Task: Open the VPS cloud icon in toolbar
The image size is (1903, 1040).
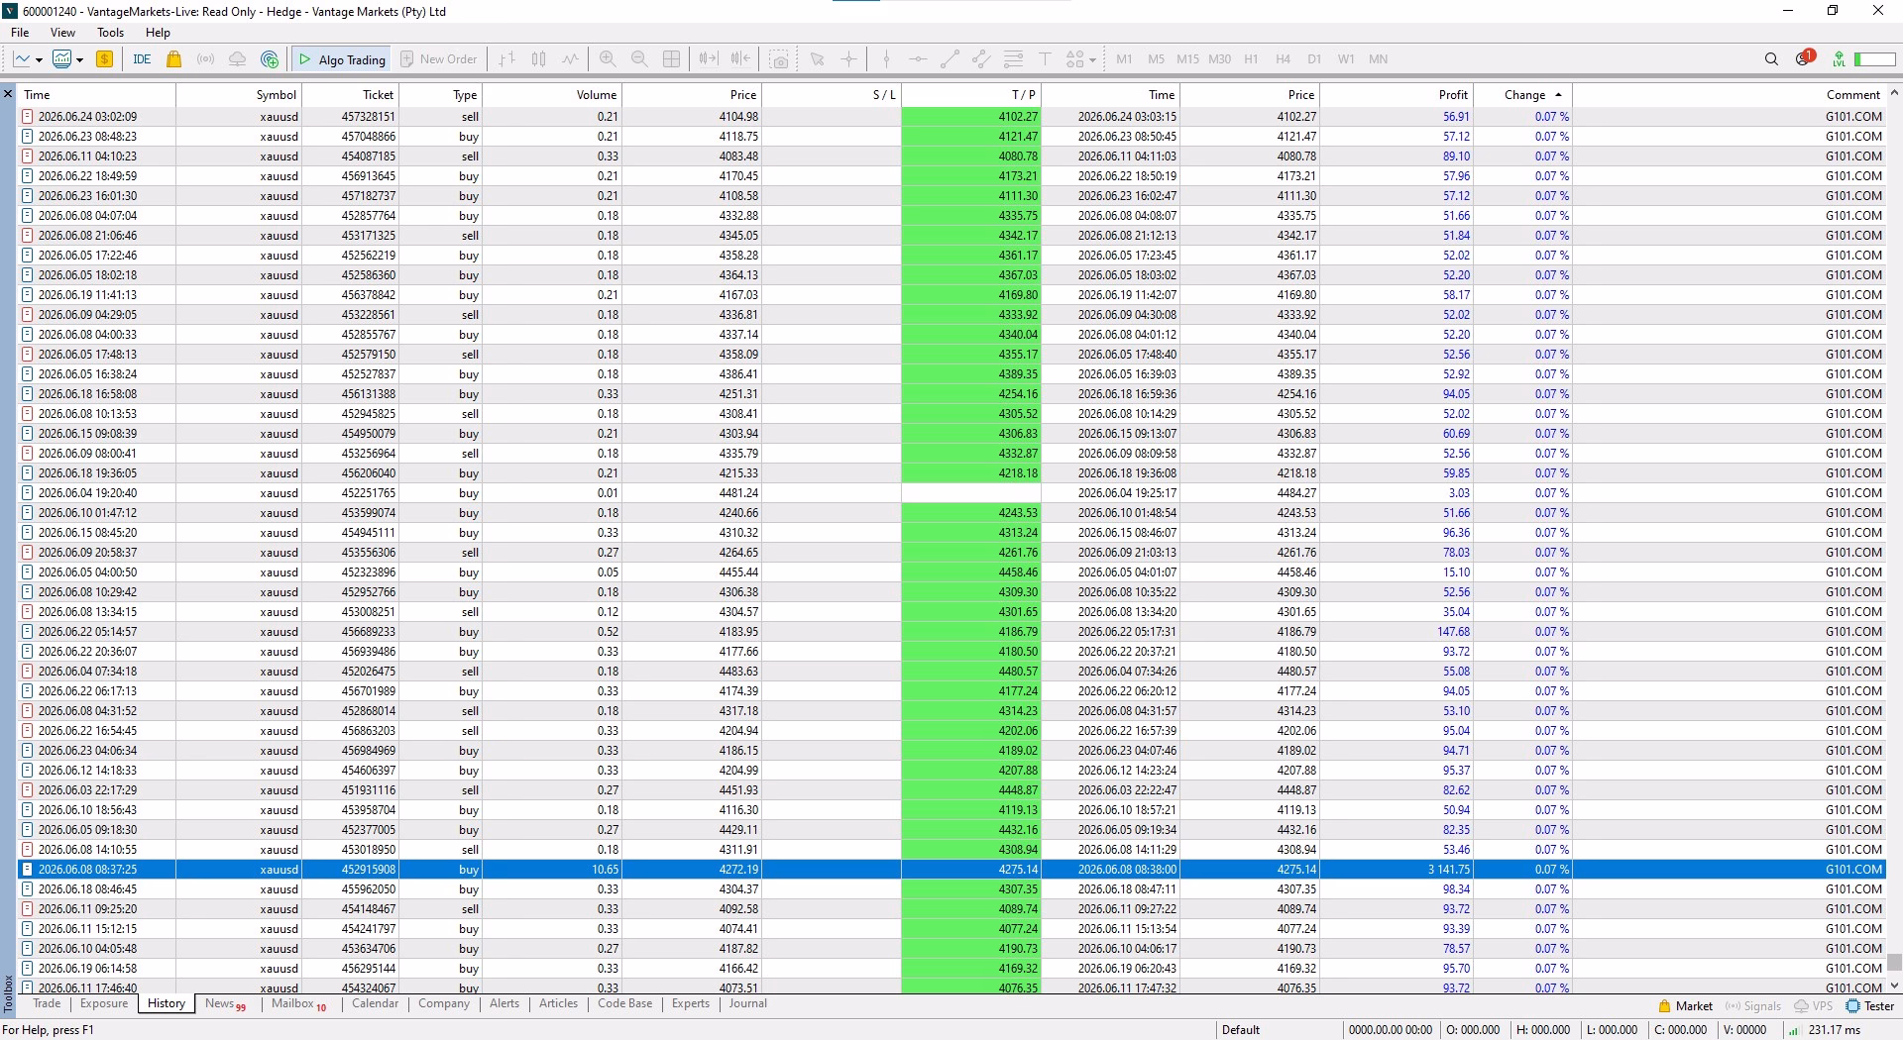Action: 237,59
